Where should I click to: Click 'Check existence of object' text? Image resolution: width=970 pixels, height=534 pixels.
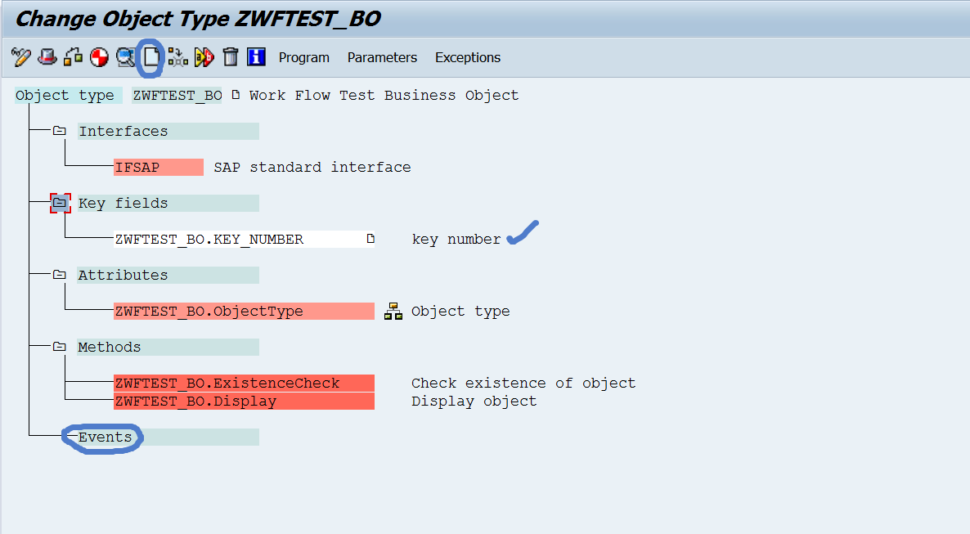pos(523,383)
